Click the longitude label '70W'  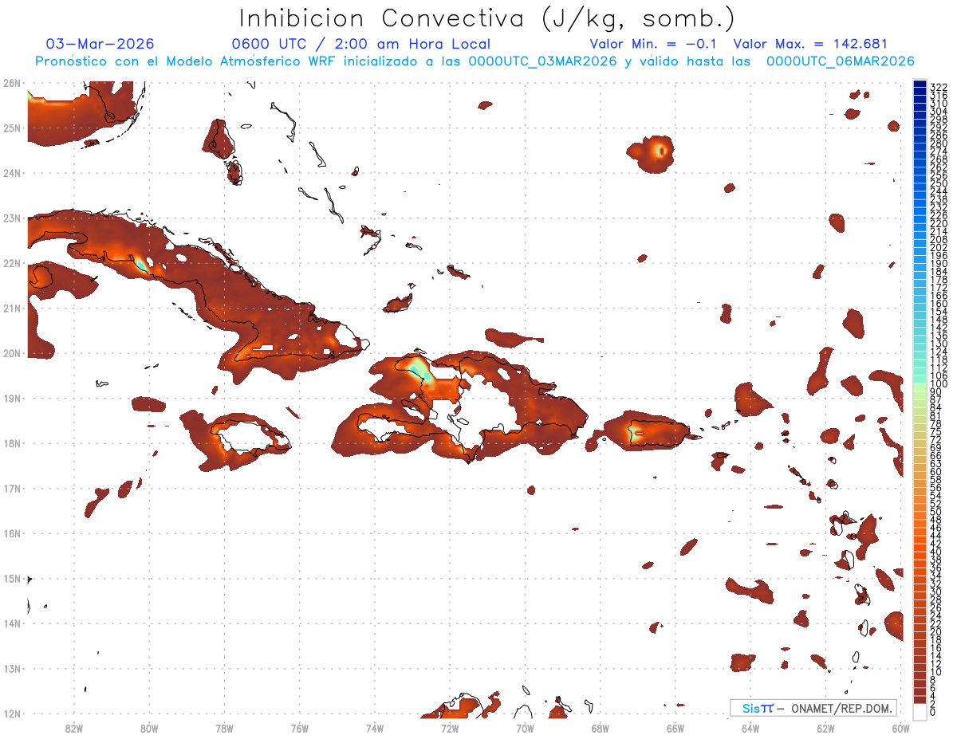[x=525, y=727]
